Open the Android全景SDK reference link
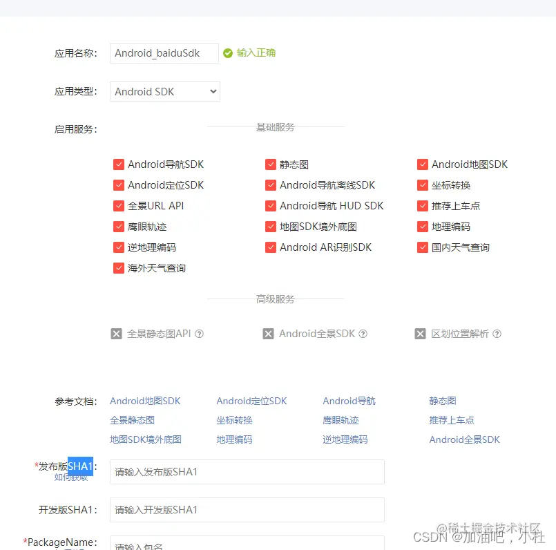 465,439
